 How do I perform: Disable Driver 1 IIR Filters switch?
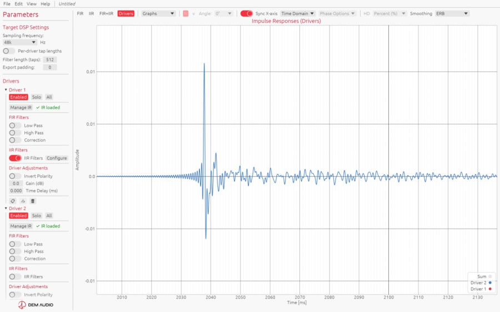pos(15,158)
